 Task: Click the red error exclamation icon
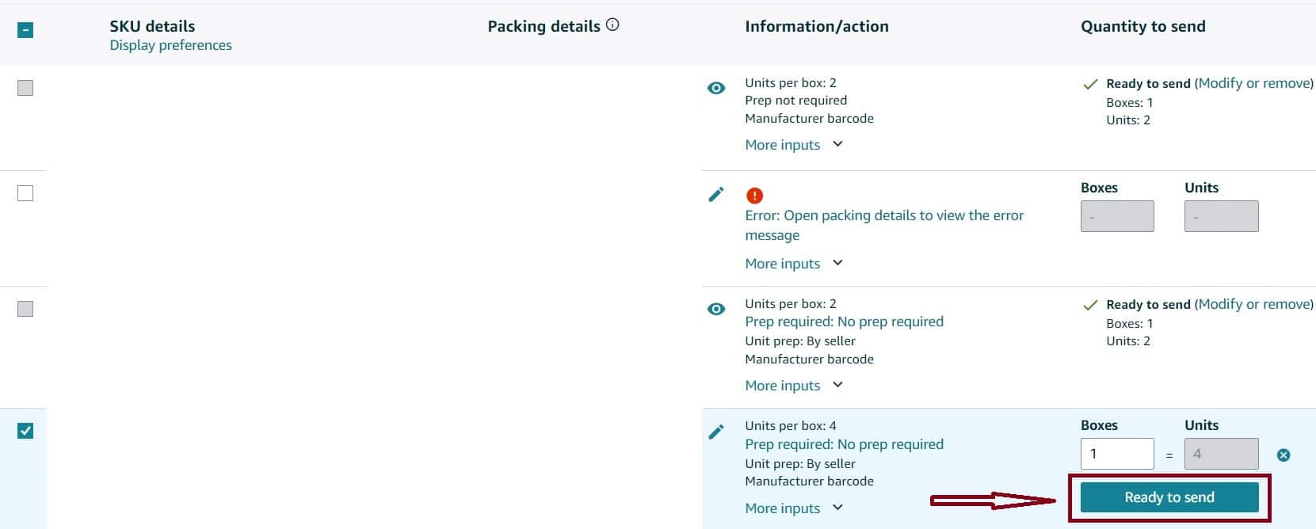(754, 195)
